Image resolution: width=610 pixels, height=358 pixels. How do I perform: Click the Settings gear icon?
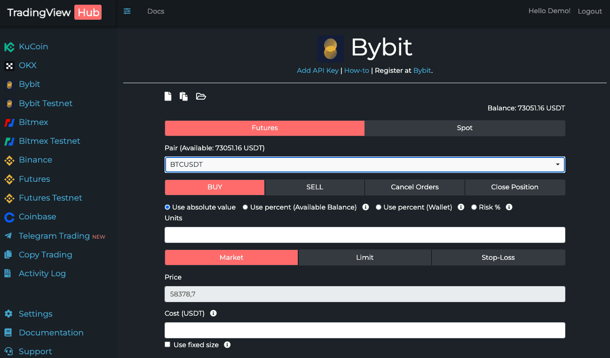[8, 314]
